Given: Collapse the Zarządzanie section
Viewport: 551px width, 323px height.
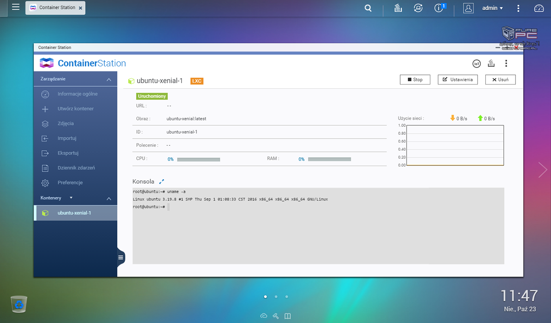Looking at the screenshot, I should point(109,79).
